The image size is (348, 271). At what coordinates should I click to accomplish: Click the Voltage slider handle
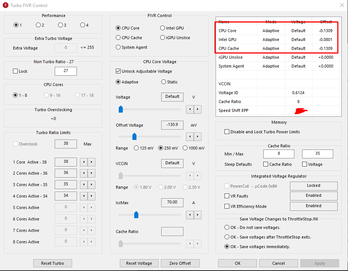pyautogui.click(x=121, y=109)
